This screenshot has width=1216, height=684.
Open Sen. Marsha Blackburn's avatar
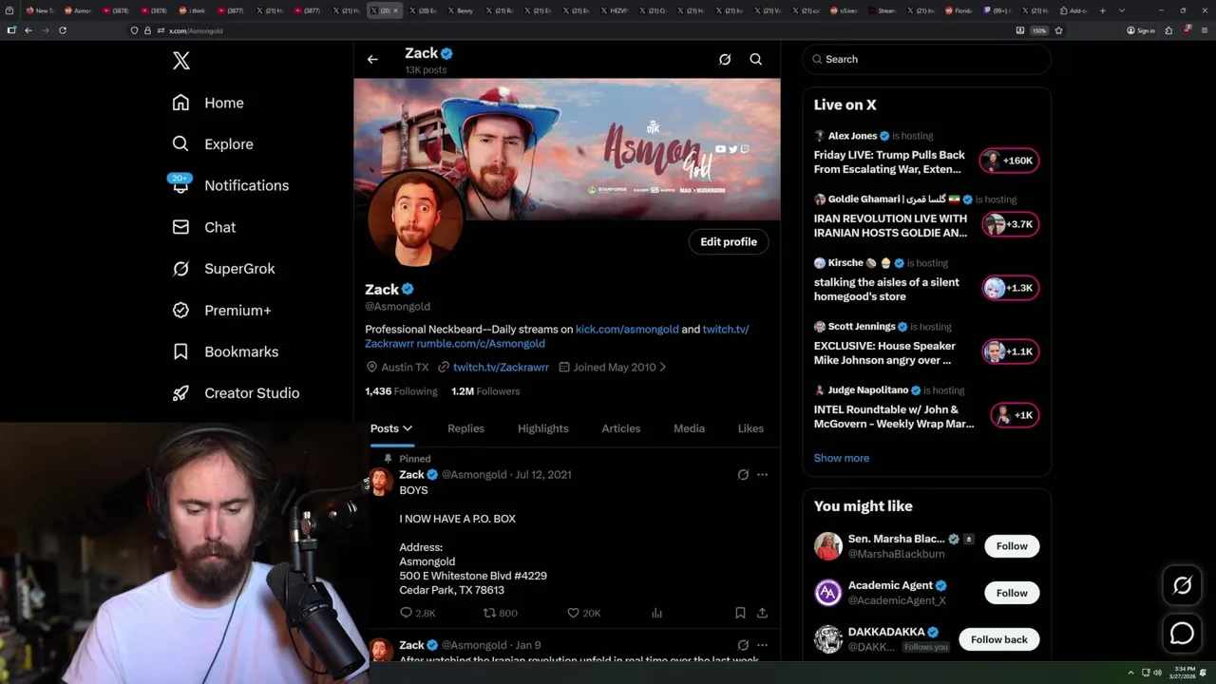click(x=828, y=546)
